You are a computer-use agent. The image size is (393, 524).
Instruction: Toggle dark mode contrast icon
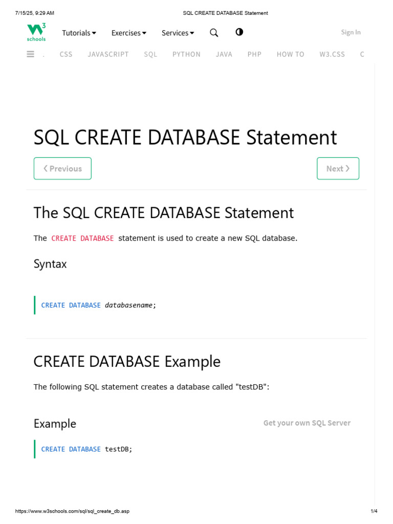pyautogui.click(x=239, y=32)
